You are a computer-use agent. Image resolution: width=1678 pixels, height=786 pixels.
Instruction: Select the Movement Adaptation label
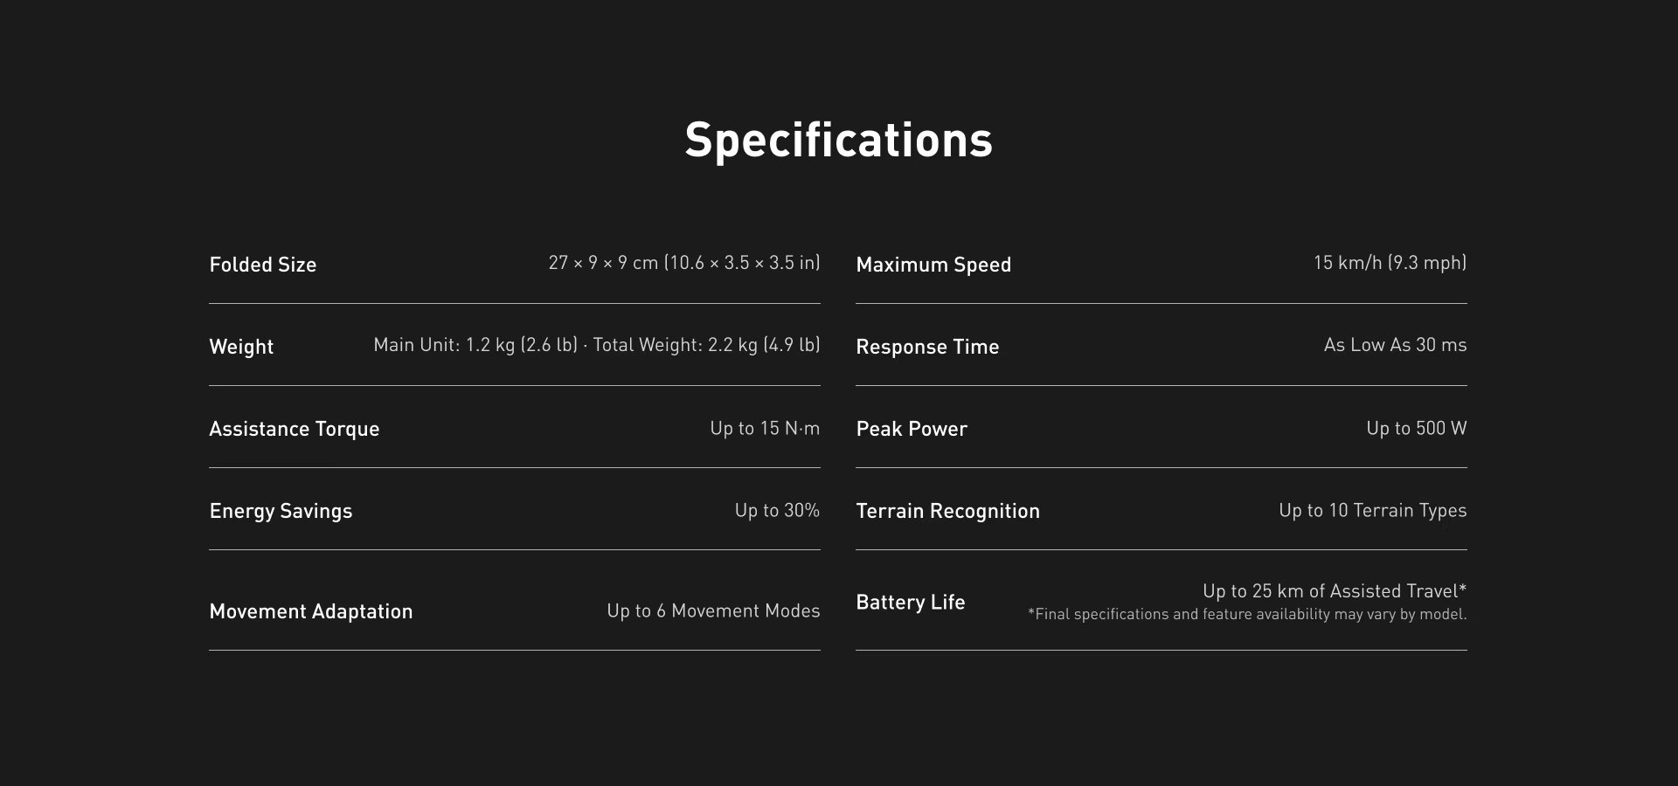coord(311,611)
